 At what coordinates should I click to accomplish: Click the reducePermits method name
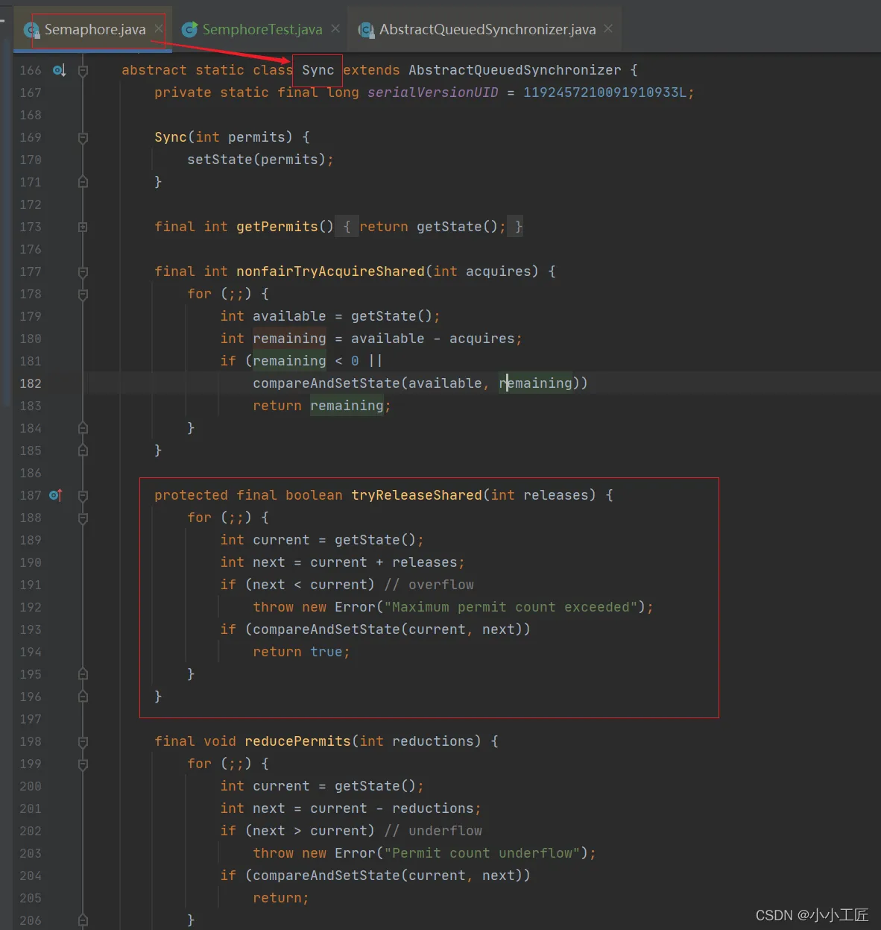coord(297,741)
